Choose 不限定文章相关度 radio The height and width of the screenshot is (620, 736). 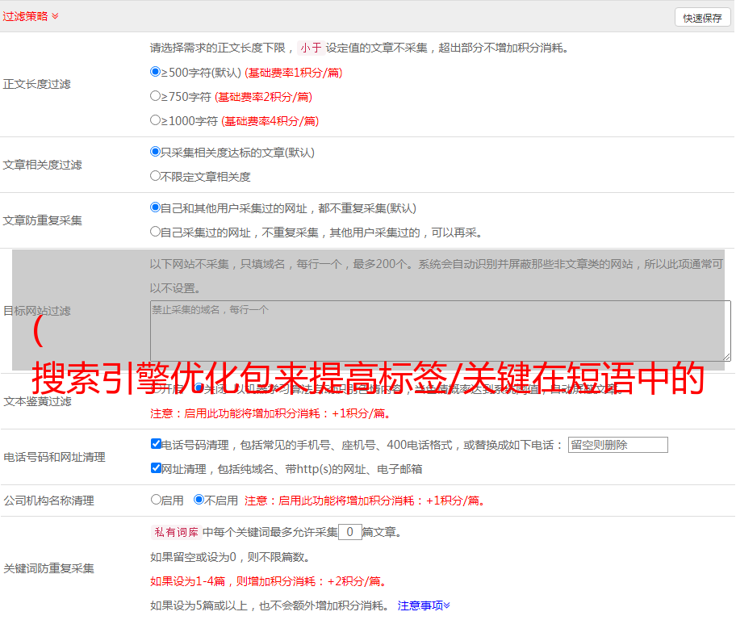(155, 176)
